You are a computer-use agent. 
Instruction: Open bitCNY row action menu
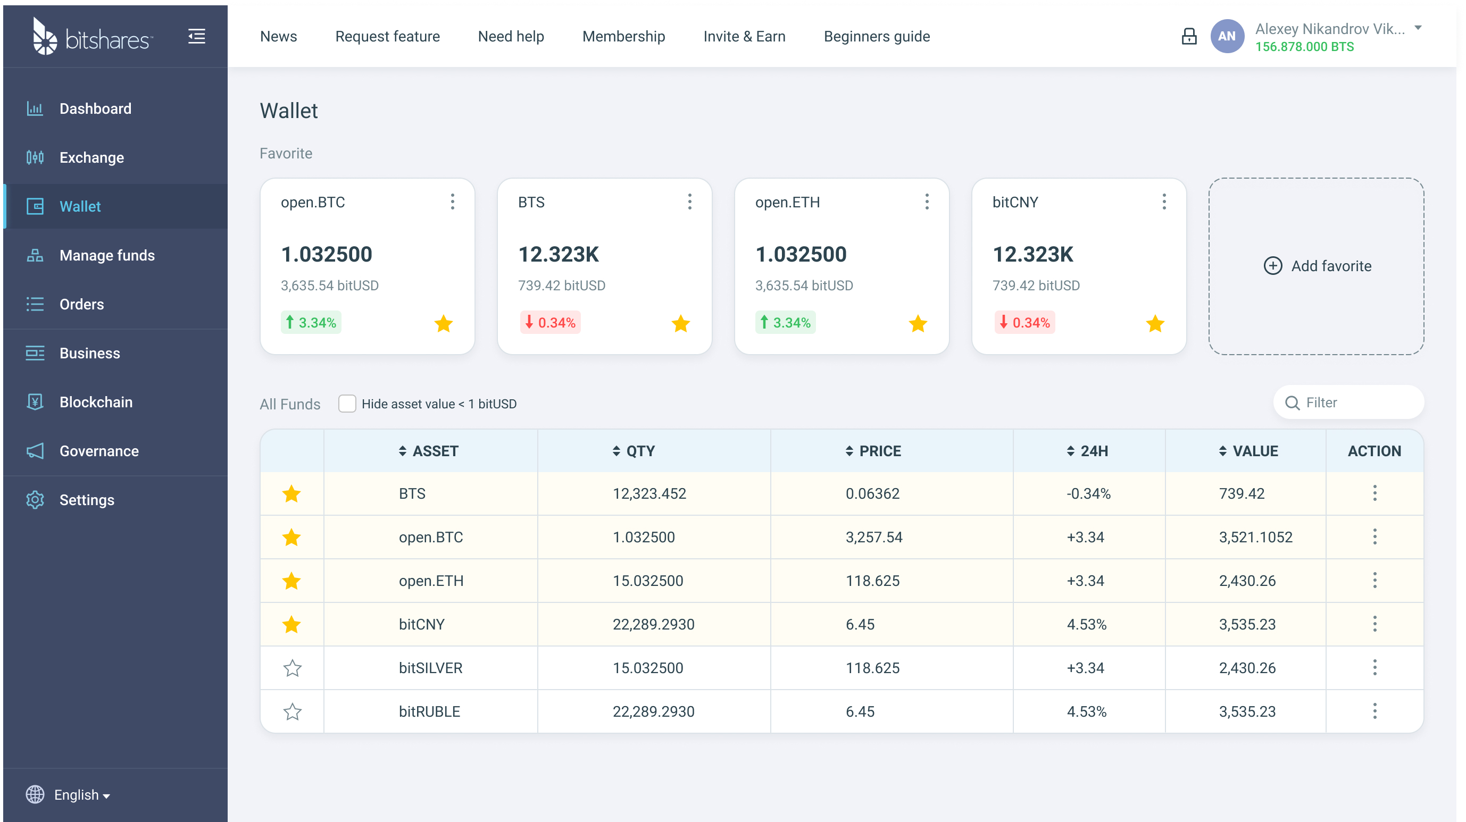pyautogui.click(x=1375, y=624)
